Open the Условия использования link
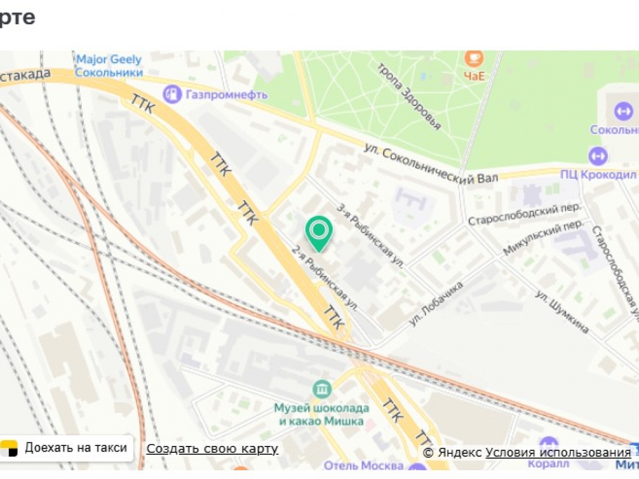 (x=558, y=453)
